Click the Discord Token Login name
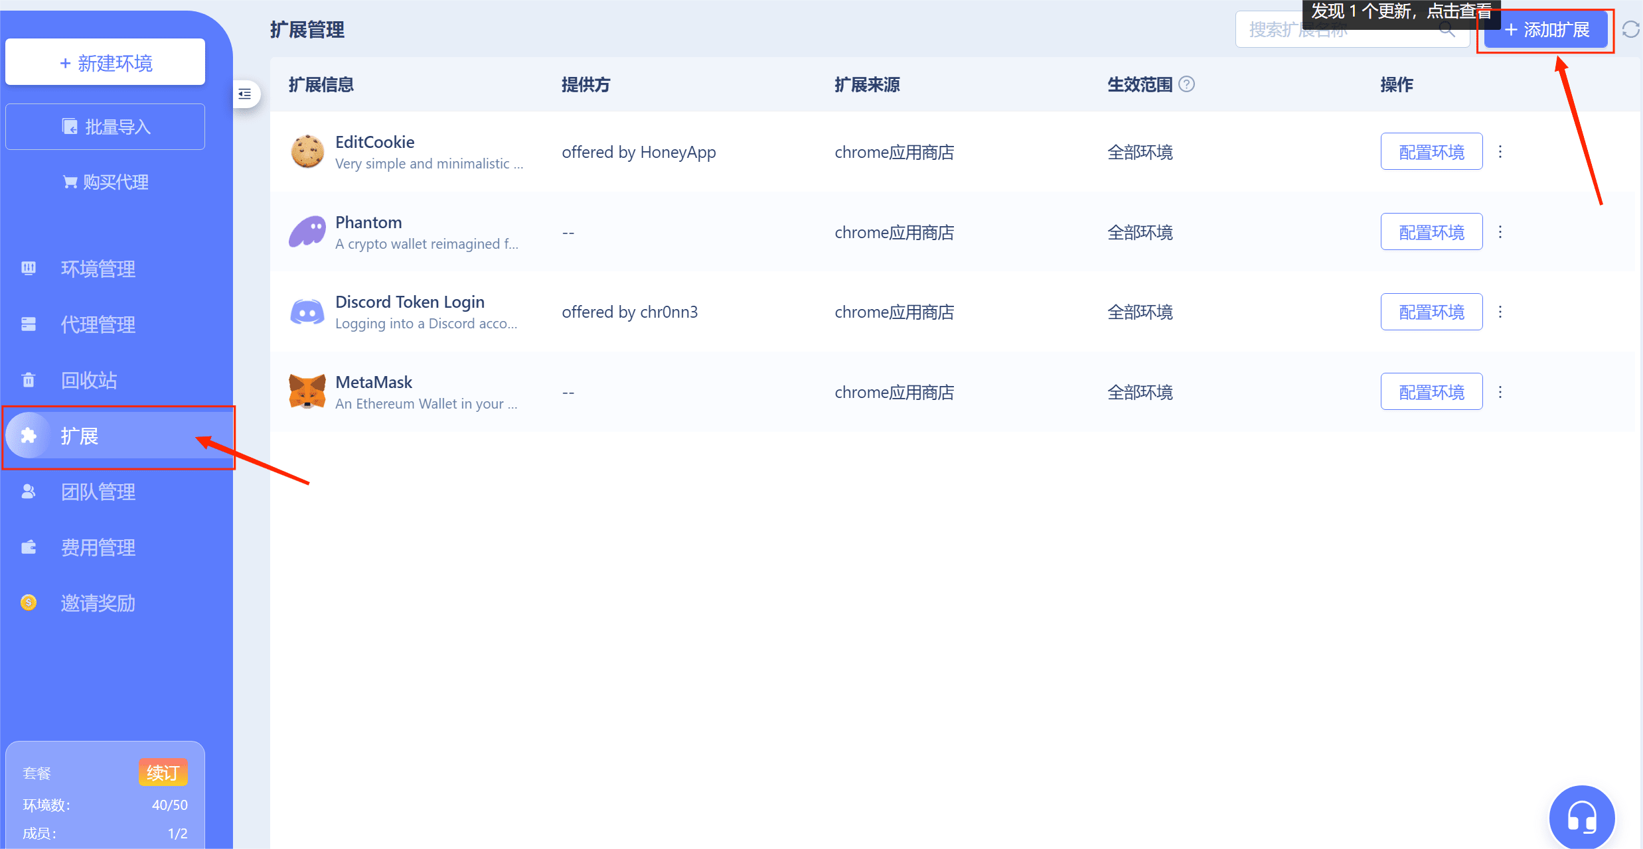Image resolution: width=1643 pixels, height=849 pixels. (x=410, y=302)
